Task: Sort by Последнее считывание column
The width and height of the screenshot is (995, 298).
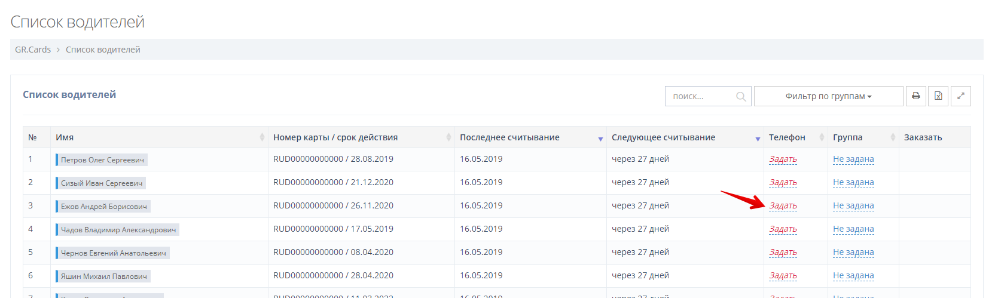Action: click(530, 137)
